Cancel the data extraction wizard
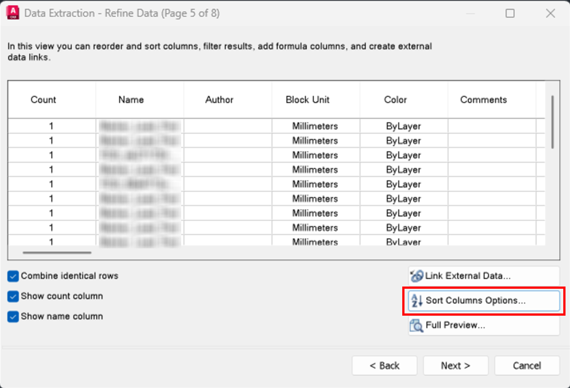Image resolution: width=570 pixels, height=388 pixels. point(527,365)
